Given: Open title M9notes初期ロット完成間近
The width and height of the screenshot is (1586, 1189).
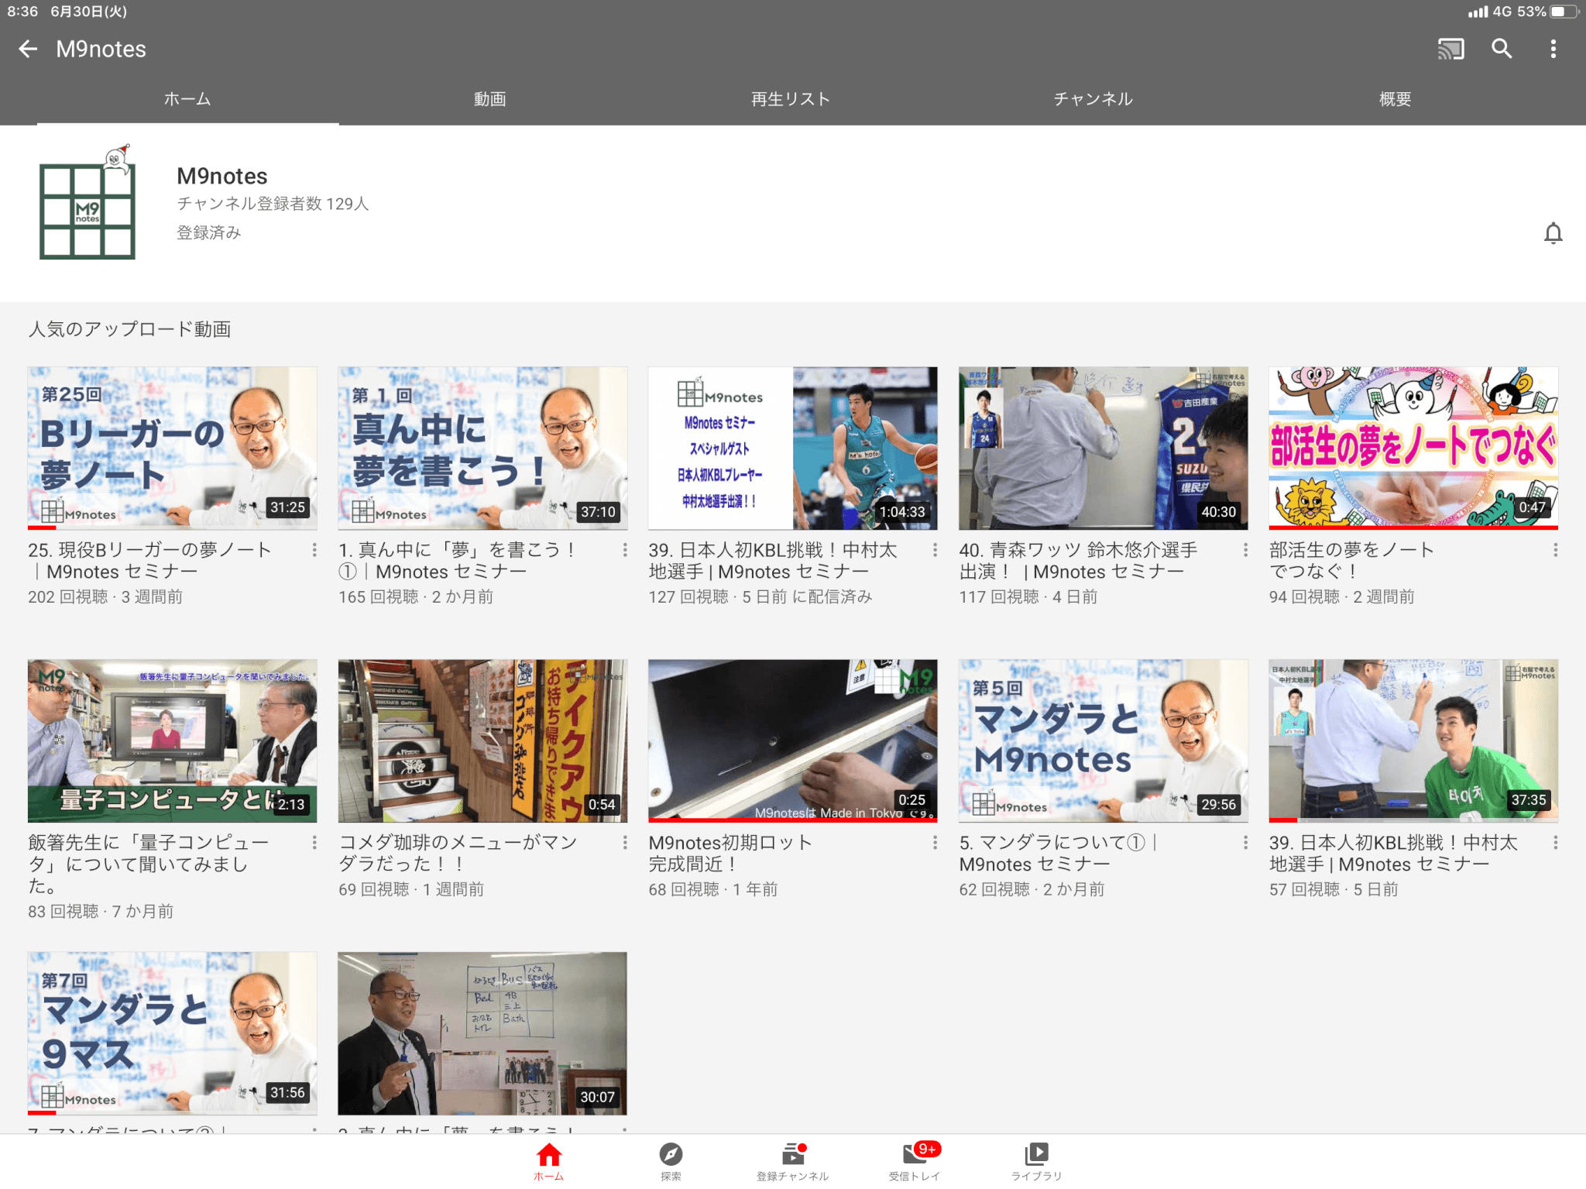Looking at the screenshot, I should 731,854.
